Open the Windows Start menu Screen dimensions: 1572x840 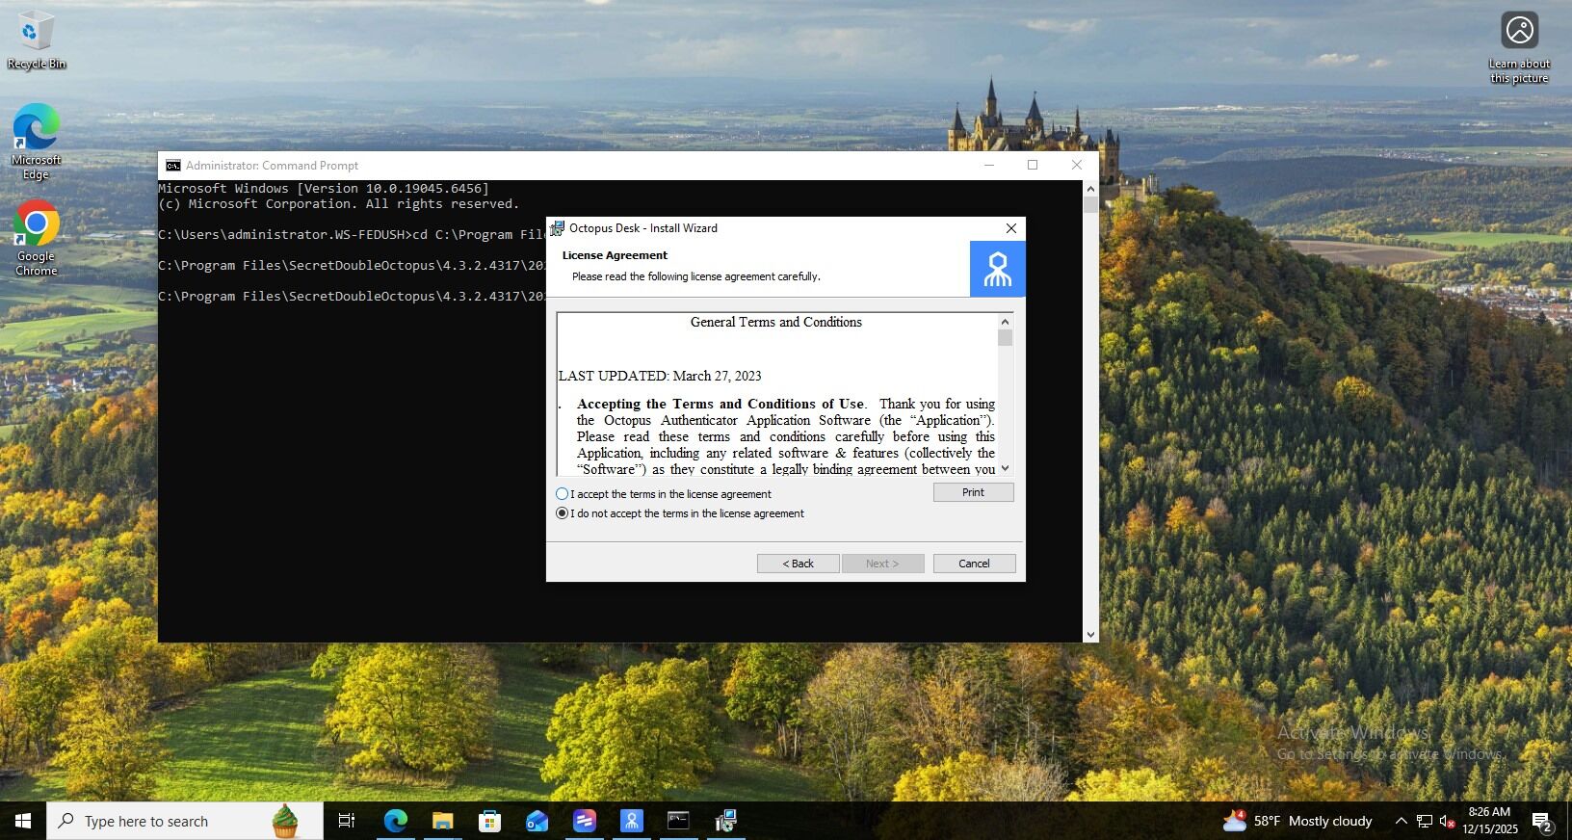pyautogui.click(x=23, y=821)
